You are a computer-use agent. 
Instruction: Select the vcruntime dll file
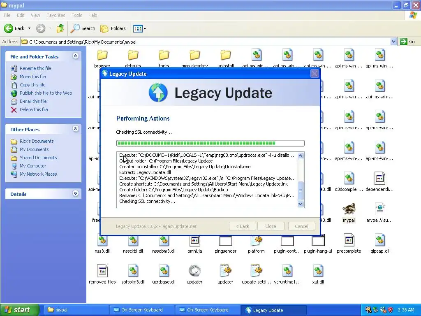[287, 274]
